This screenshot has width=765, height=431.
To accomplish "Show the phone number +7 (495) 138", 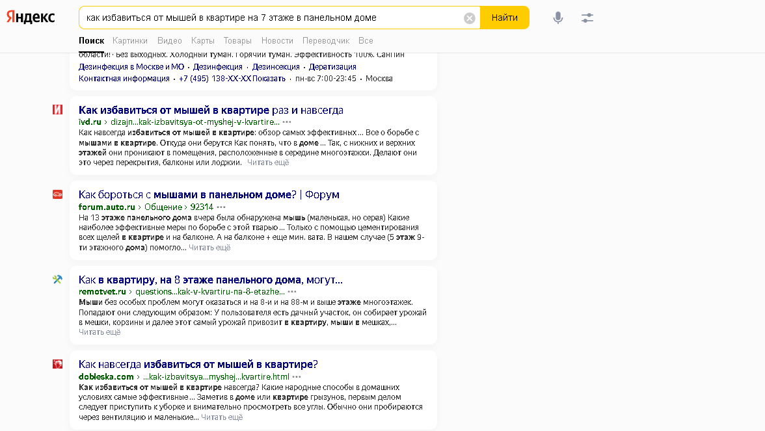I will [232, 79].
